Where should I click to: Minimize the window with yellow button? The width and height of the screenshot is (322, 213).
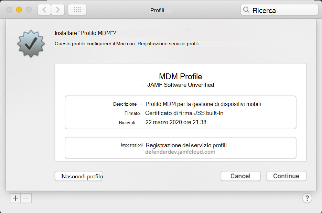pos(19,10)
